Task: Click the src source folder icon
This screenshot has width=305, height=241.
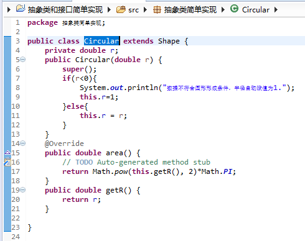Action: coord(121,9)
